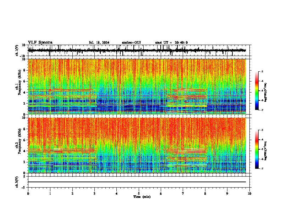The image size is (281, 217).
Task: Click the ch.2 color scale bar
Action: point(257,149)
